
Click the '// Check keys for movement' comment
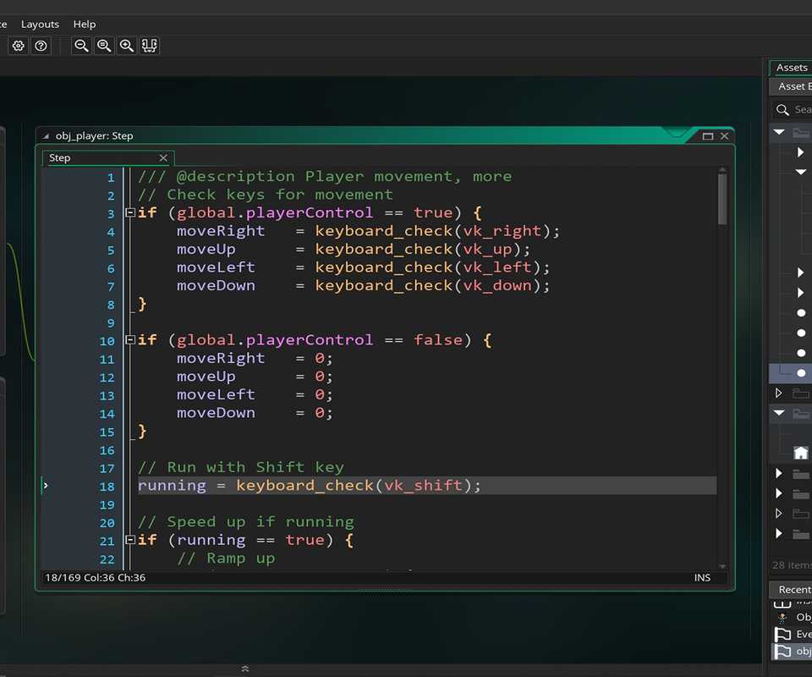click(265, 195)
